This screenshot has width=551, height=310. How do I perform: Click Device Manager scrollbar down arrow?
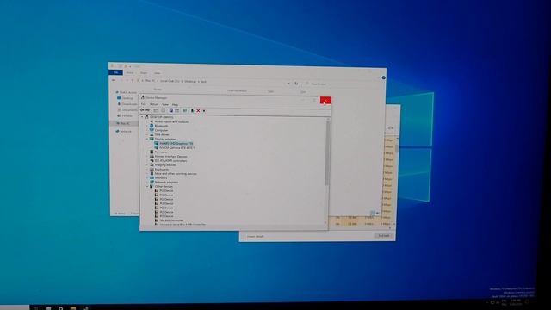tap(325, 222)
